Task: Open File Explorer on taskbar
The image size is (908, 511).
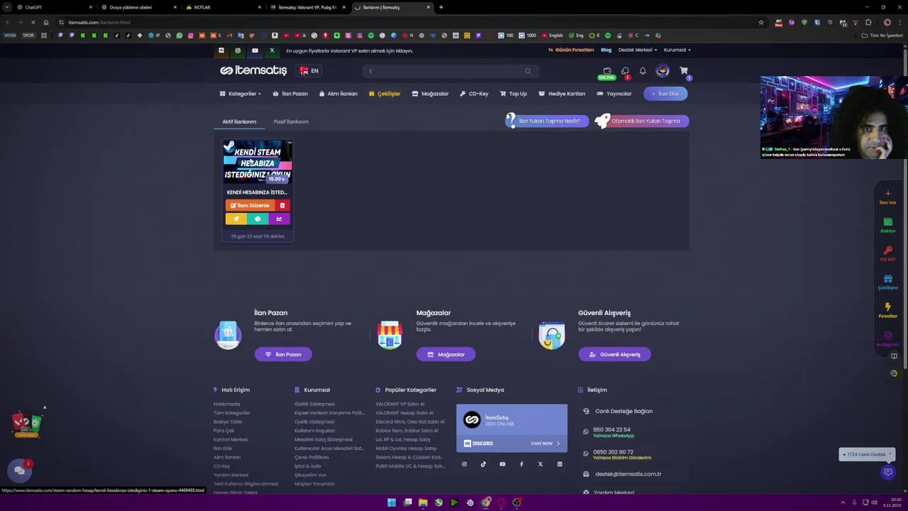Action: coord(423,502)
